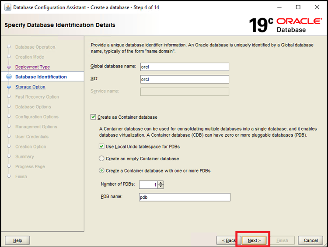Viewport: 328px width, 247px height.
Task: Click 'Specify Database Identification Details' heading
Action: tap(60, 25)
